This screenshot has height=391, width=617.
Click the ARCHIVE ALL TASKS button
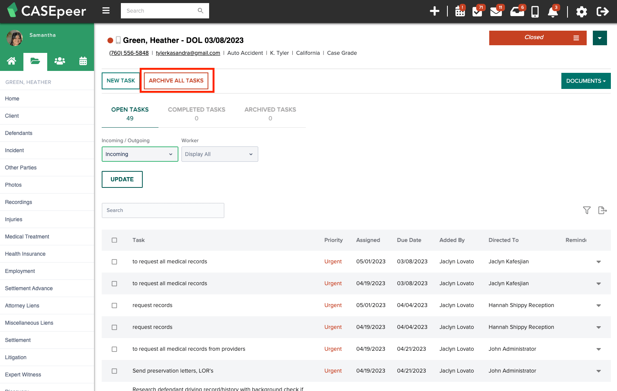(176, 80)
